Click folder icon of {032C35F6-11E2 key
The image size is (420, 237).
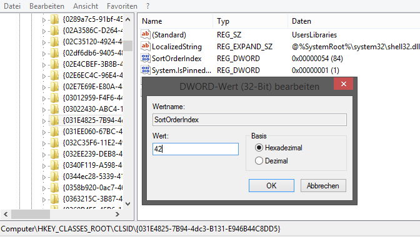(54, 143)
